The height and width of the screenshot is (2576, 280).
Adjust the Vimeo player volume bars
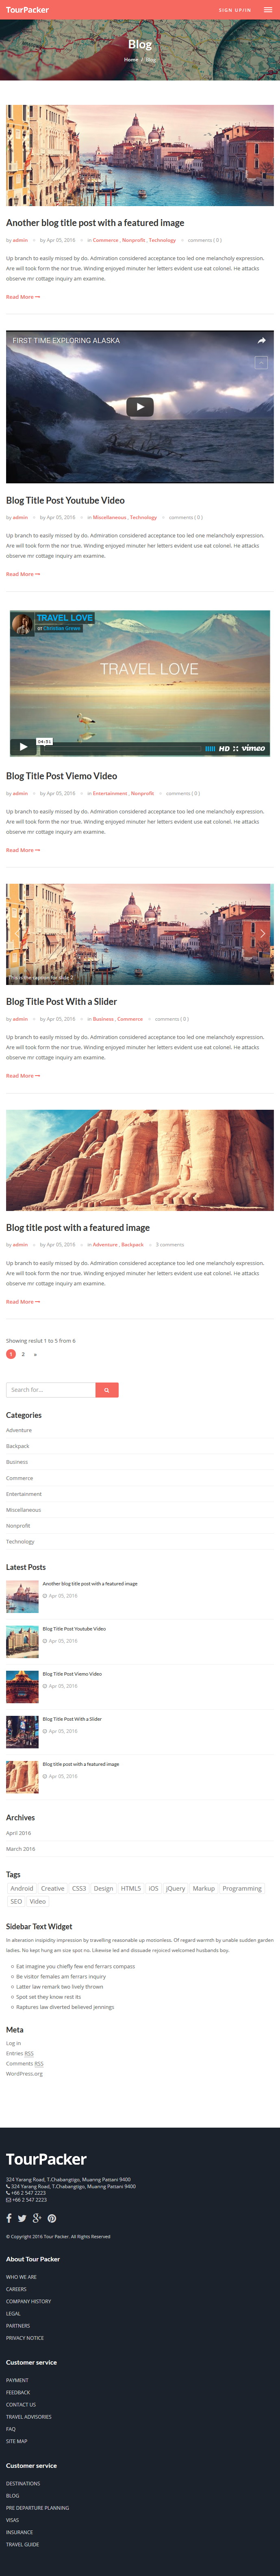coord(210,748)
